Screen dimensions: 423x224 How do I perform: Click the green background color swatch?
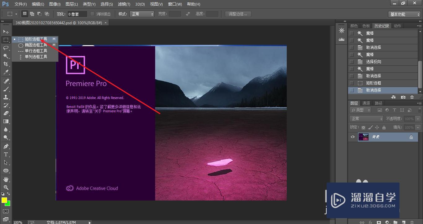pyautogui.click(x=9, y=204)
